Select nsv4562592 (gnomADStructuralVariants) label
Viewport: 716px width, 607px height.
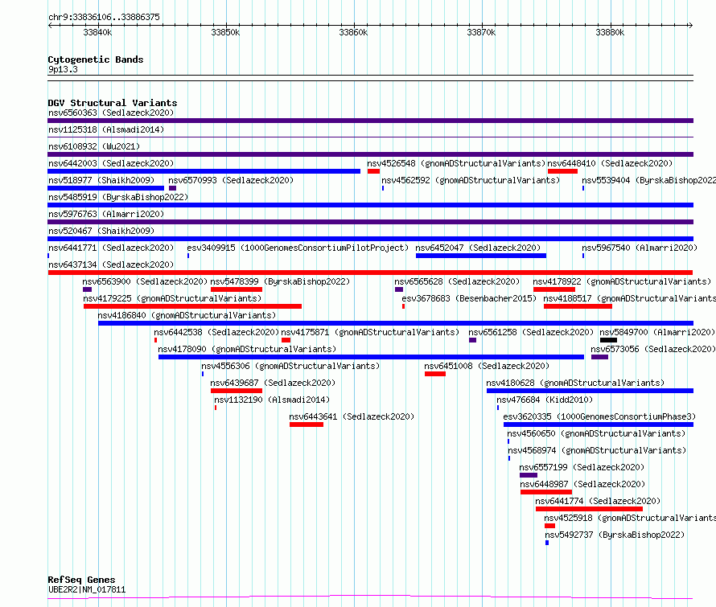(x=471, y=180)
